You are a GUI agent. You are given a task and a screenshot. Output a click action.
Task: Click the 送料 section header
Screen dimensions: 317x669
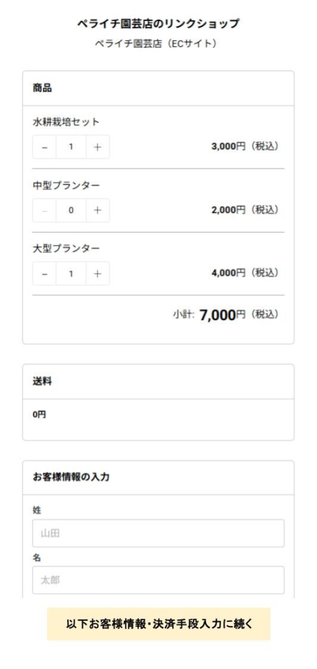coord(42,382)
